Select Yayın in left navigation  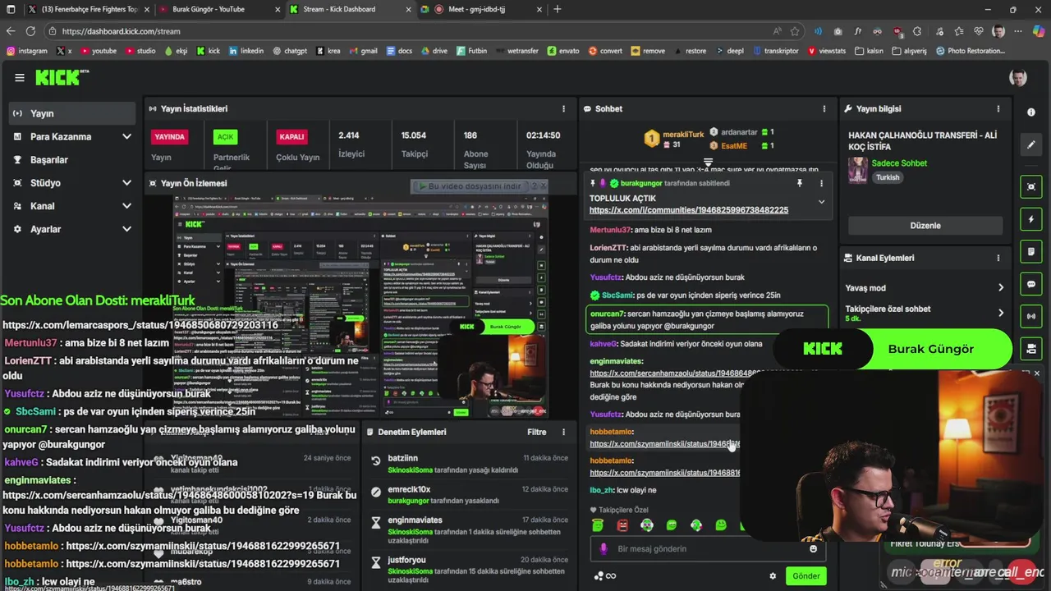72,113
